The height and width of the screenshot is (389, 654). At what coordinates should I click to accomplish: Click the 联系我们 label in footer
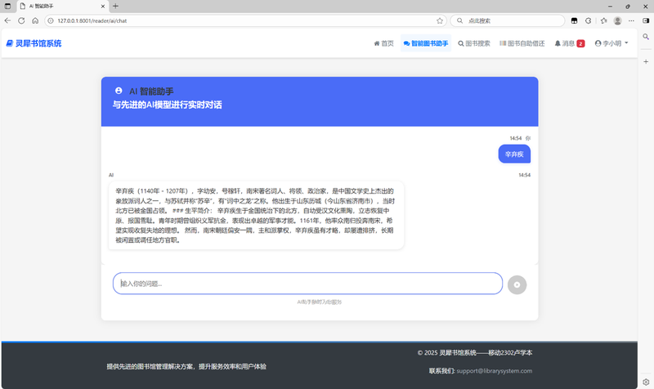coord(442,371)
